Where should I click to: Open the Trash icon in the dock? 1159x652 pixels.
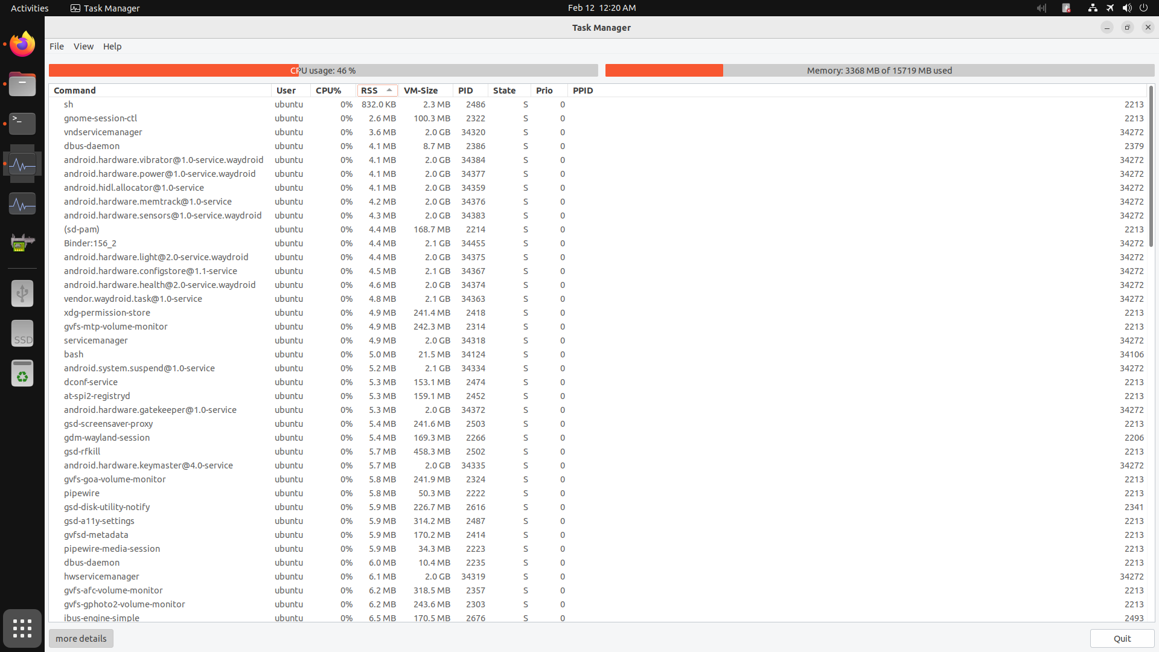[x=22, y=372]
